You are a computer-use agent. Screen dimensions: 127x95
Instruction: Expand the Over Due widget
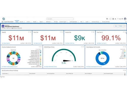pos(62,32)
